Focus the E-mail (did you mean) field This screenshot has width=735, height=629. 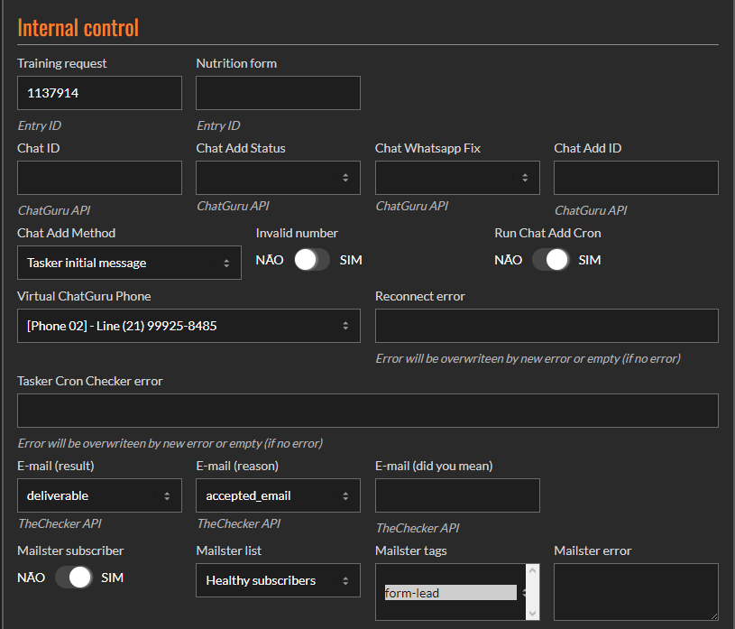click(457, 495)
